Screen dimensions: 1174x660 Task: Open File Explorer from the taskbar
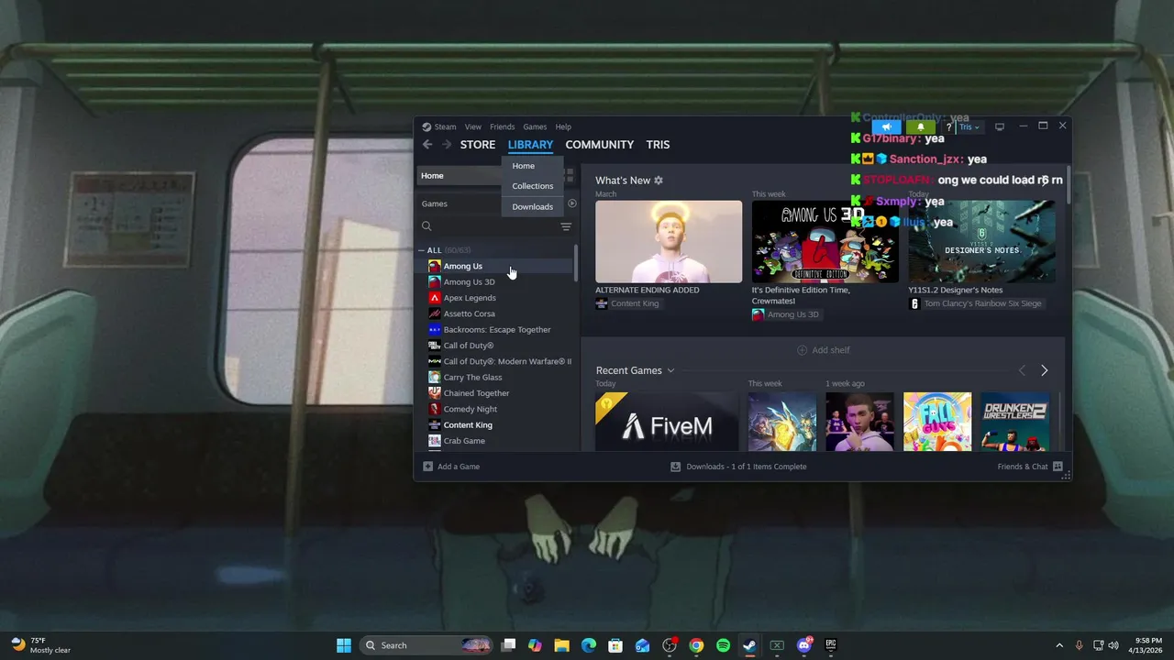561,645
